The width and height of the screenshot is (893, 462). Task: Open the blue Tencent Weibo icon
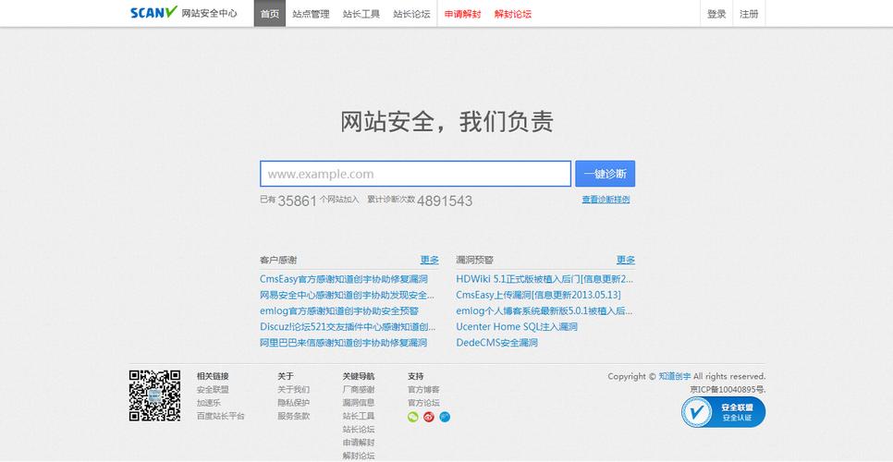click(x=445, y=417)
